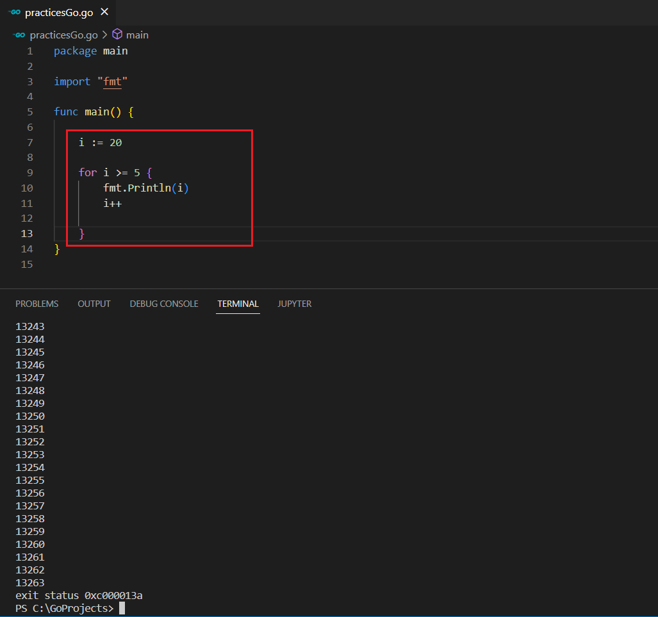Click the cube symbol icon beside main breadcrumb
The width and height of the screenshot is (658, 617).
pyautogui.click(x=117, y=35)
